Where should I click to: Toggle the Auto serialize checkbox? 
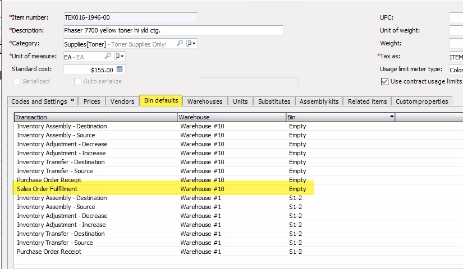point(77,81)
